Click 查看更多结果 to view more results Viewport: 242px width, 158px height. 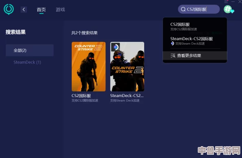(x=189, y=56)
